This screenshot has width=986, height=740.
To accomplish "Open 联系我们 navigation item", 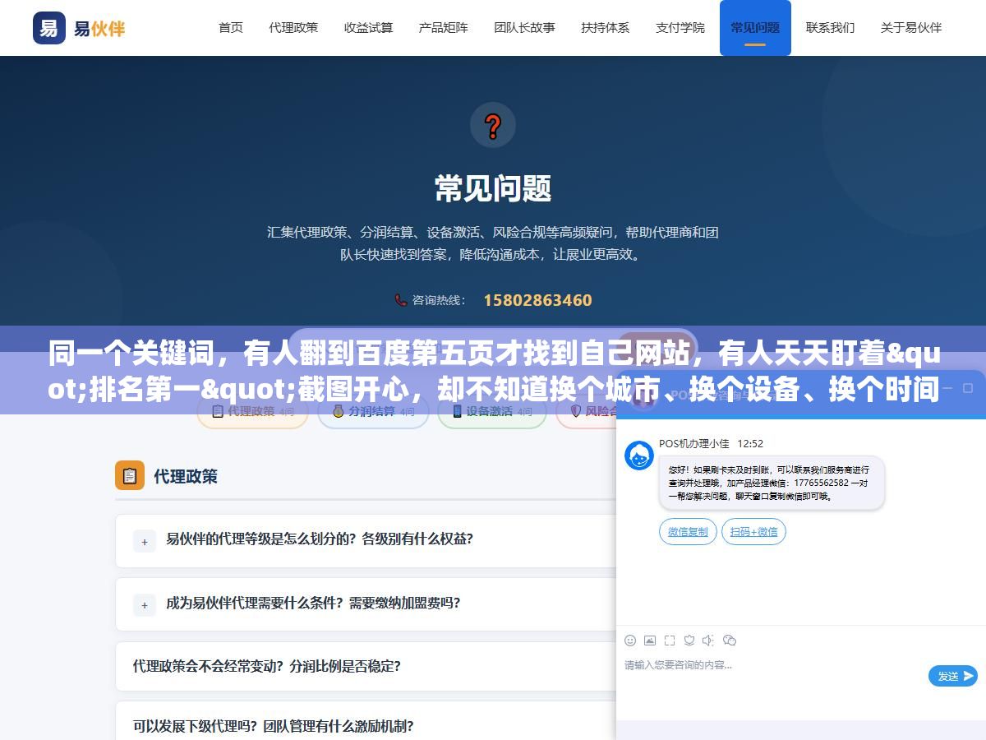I will click(x=830, y=28).
